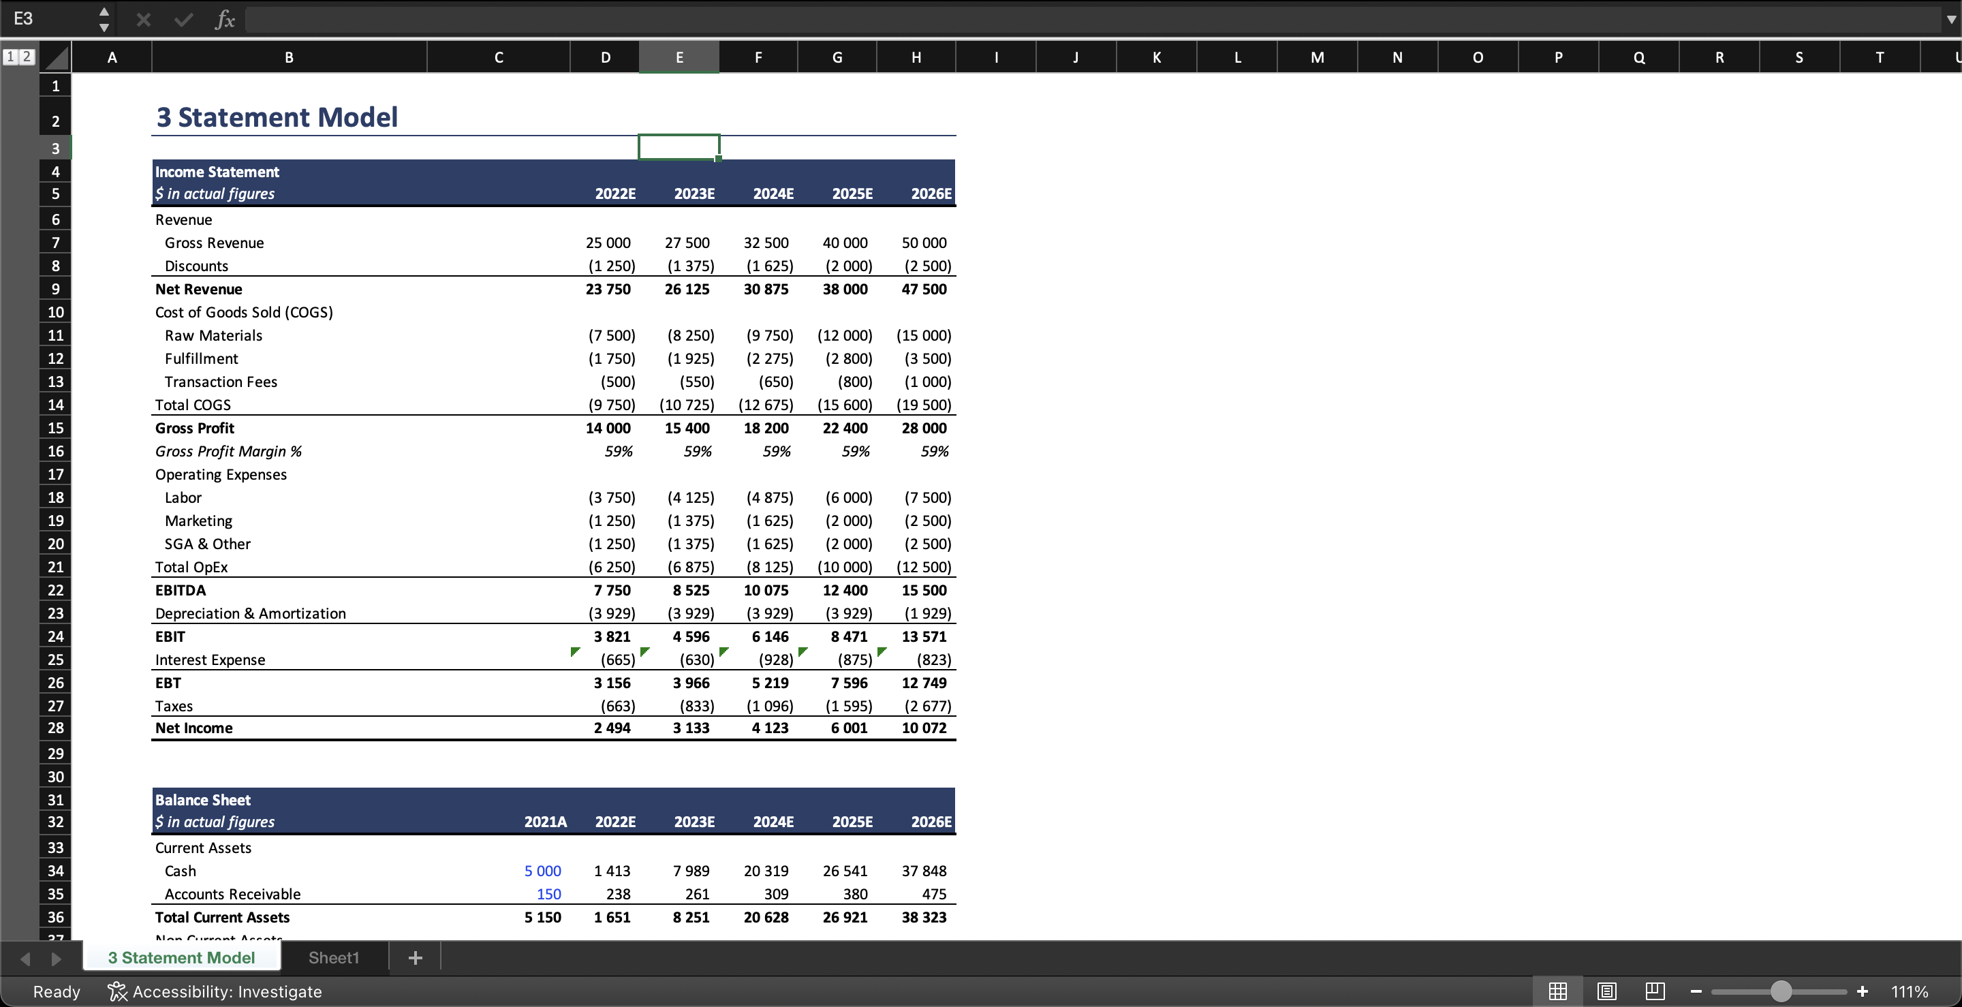Zoom out with the minus button
This screenshot has width=1962, height=1007.
pyautogui.click(x=1696, y=991)
